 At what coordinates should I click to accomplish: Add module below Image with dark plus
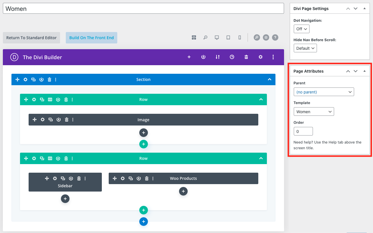[x=144, y=133]
